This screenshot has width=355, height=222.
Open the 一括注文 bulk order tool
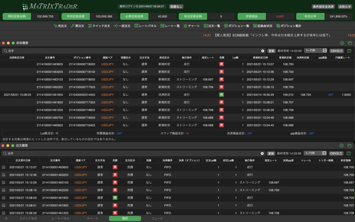[x=122, y=26]
